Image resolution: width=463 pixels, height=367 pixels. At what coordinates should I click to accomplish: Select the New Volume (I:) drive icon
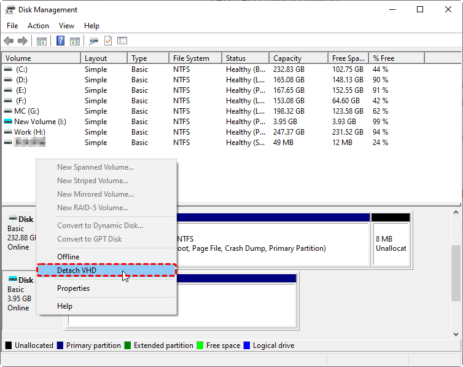(8, 122)
